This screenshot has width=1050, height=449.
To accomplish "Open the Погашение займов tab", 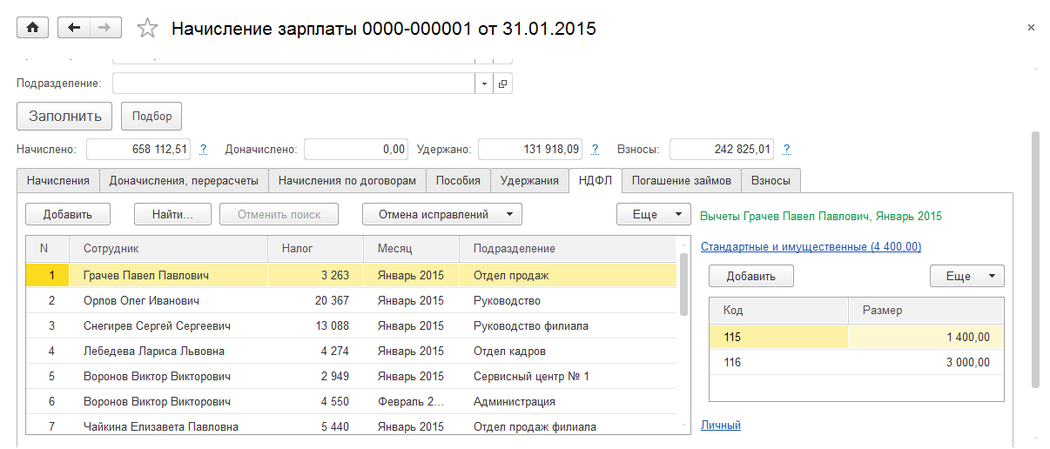I will [682, 180].
